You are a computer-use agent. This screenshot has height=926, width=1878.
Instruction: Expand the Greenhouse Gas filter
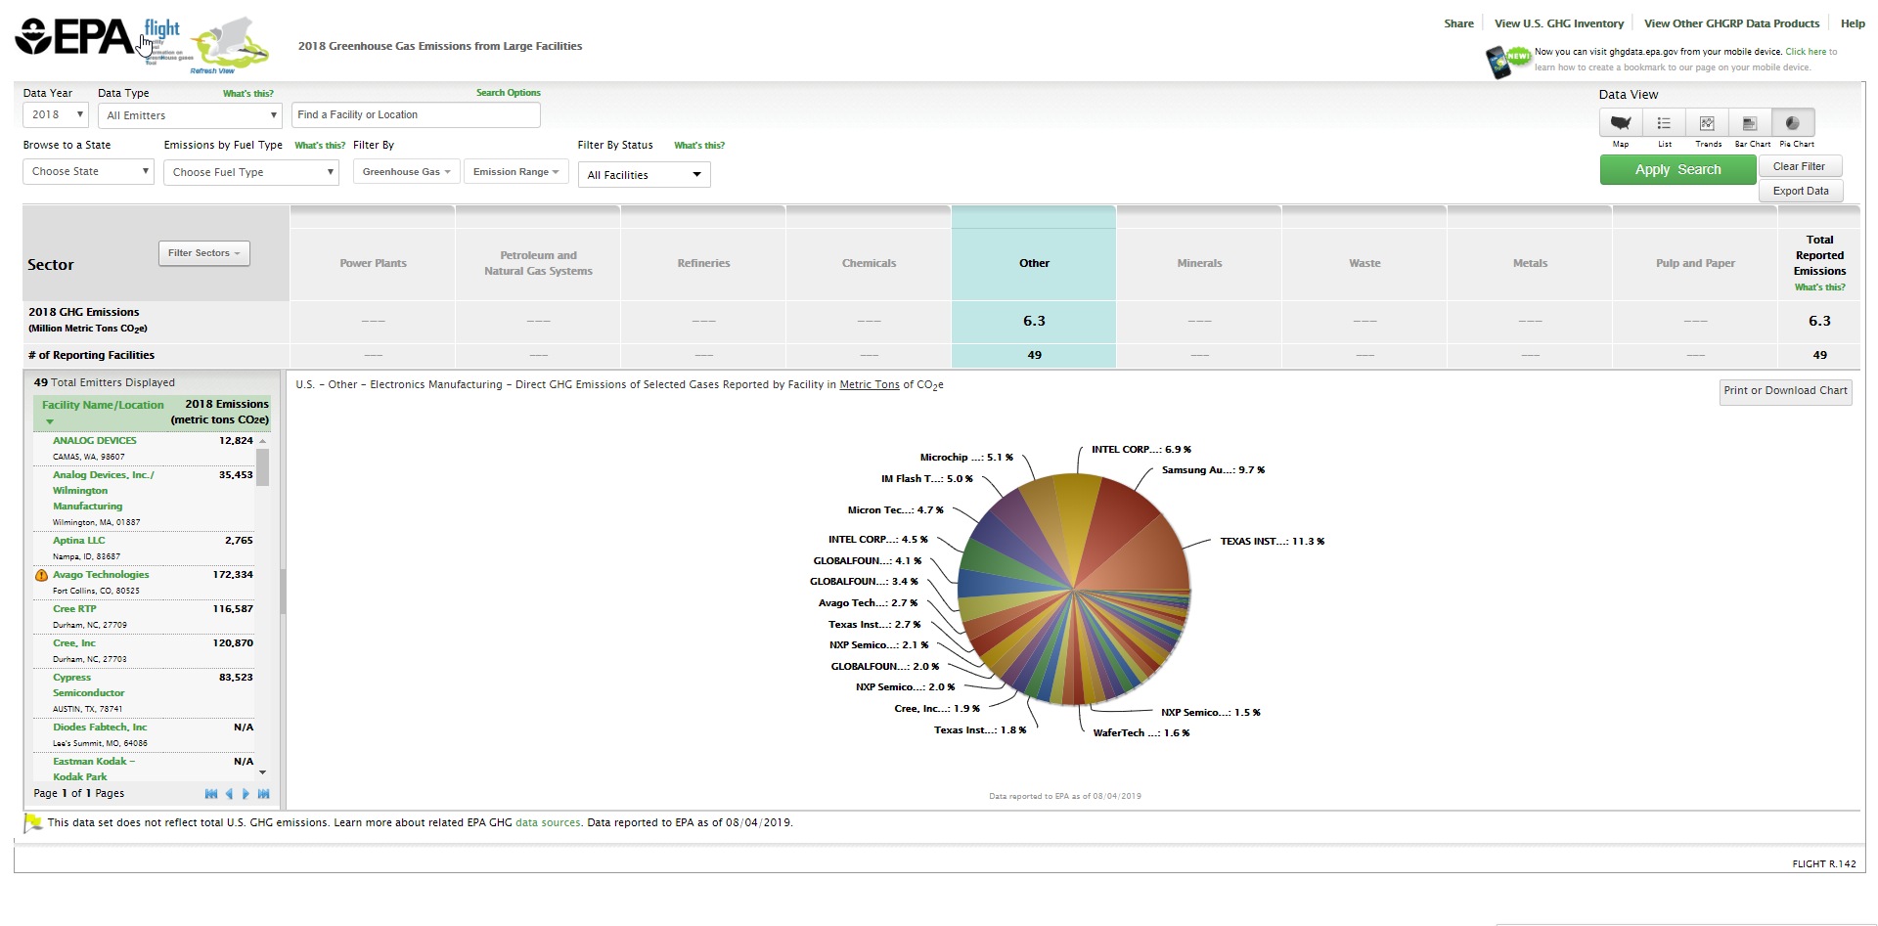click(406, 172)
